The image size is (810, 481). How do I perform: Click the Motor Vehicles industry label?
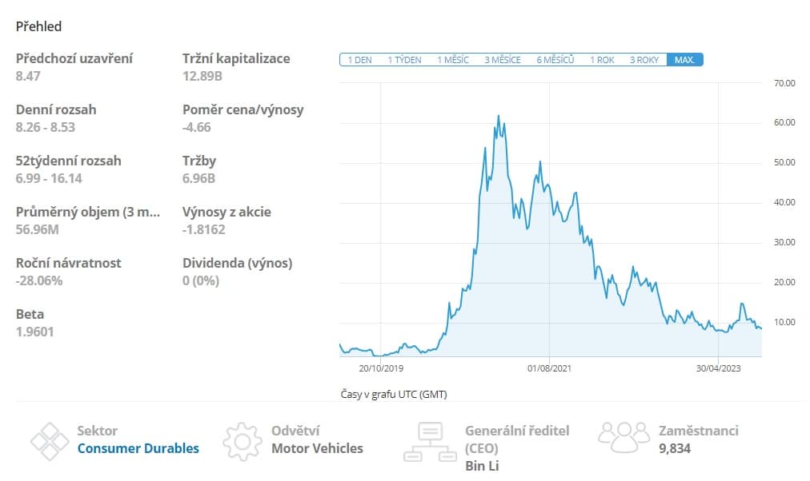tap(319, 448)
